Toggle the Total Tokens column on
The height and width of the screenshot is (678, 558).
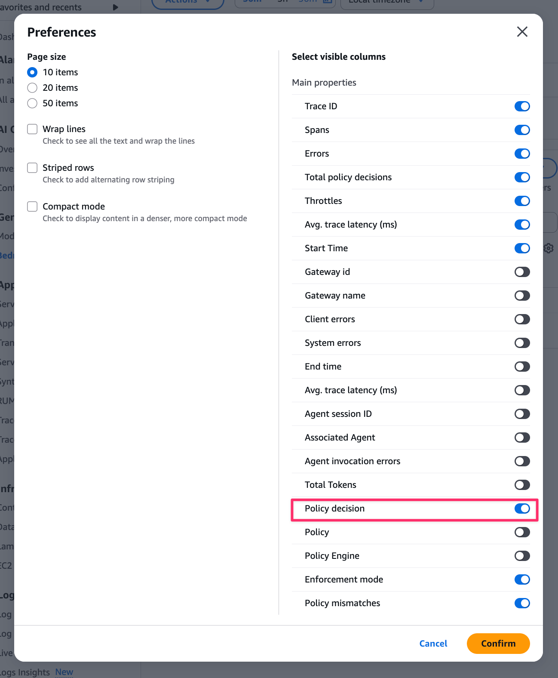click(x=522, y=485)
